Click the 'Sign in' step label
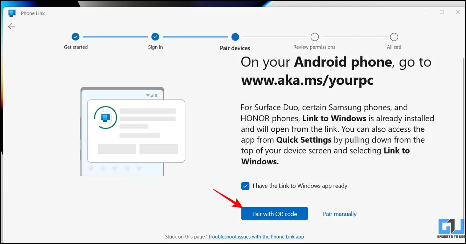Image resolution: width=466 pixels, height=244 pixels. (155, 47)
